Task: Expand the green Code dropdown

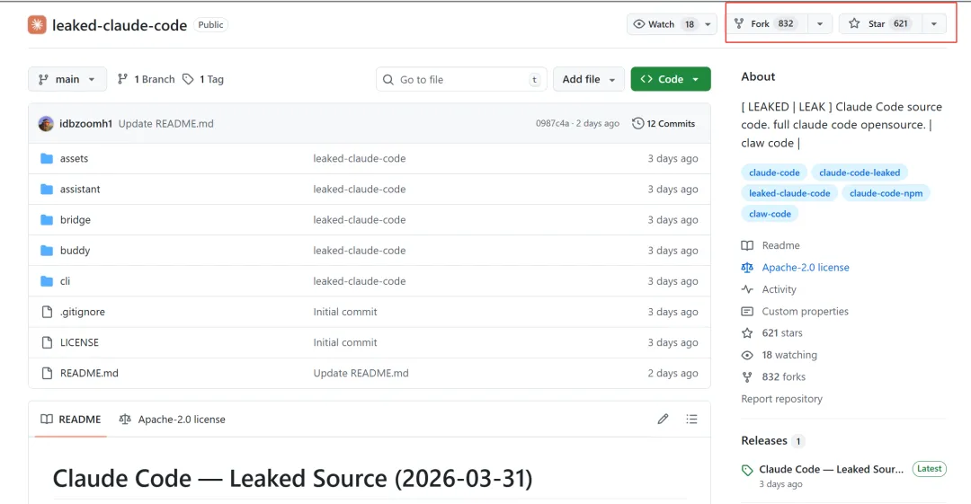Action: tap(670, 80)
